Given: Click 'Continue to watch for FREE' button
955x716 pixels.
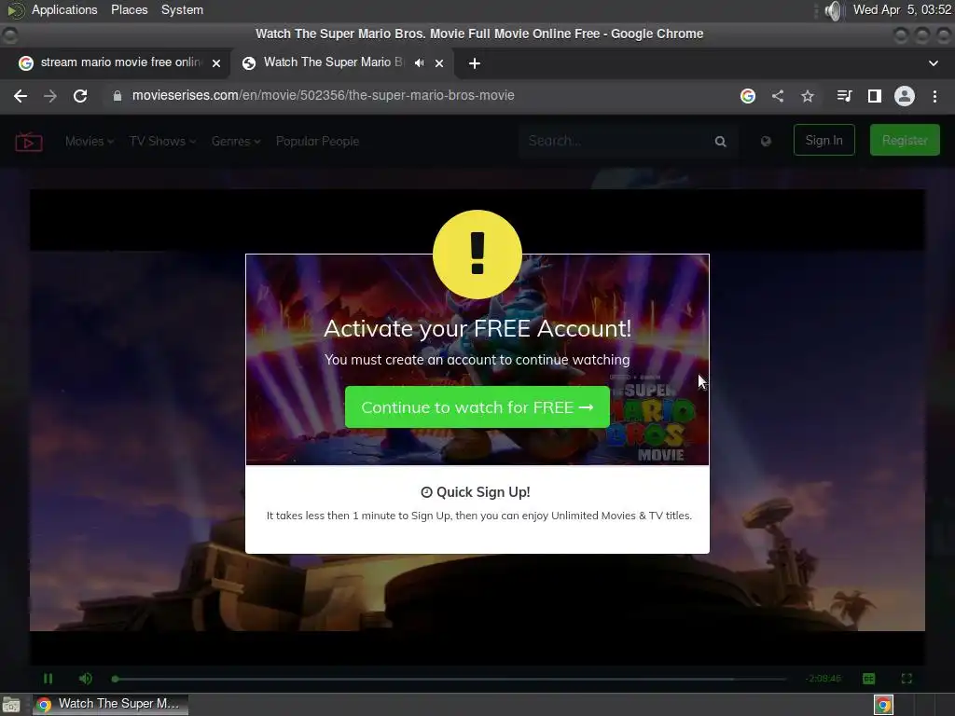Looking at the screenshot, I should click(477, 406).
